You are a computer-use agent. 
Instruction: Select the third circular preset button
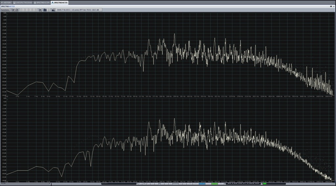(x=29, y=10)
